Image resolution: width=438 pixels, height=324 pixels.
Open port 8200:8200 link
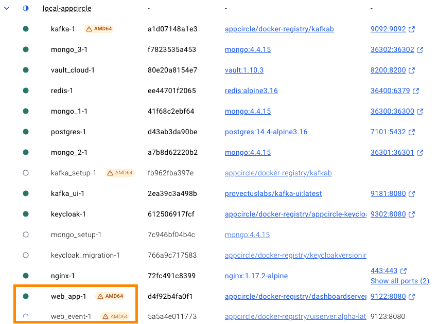pyautogui.click(x=388, y=70)
